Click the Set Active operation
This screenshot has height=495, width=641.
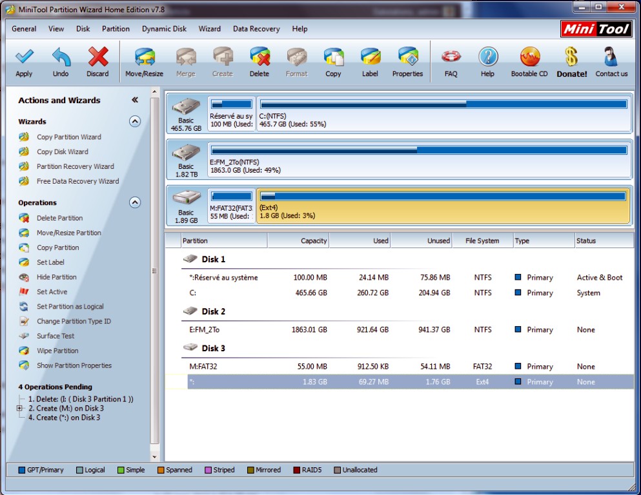(x=52, y=292)
